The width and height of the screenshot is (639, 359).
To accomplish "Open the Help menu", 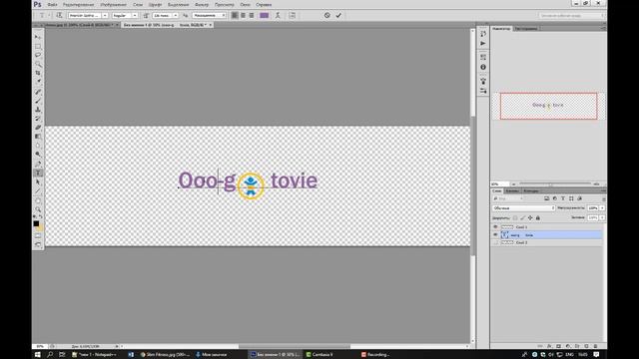I will pos(264,4).
